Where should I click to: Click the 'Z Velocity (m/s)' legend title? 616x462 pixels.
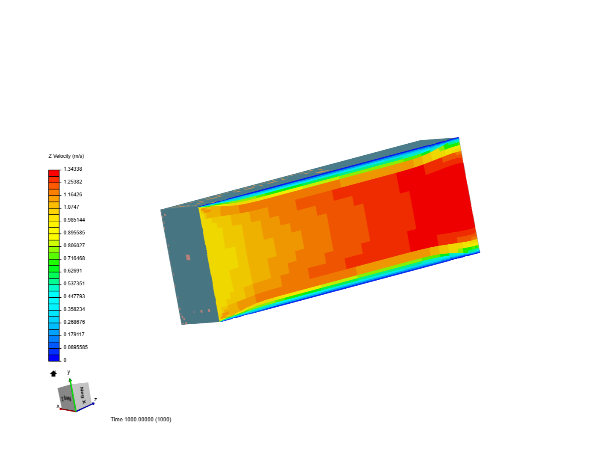[x=66, y=156]
